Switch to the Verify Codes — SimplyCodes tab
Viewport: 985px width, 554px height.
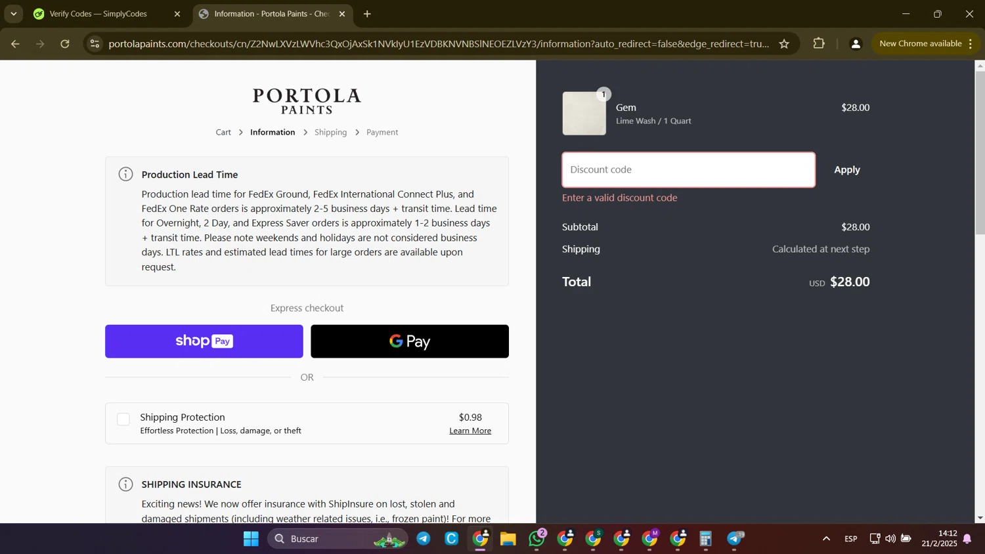click(108, 14)
